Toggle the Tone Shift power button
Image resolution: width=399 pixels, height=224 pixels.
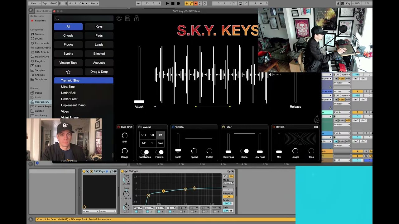pos(118,127)
